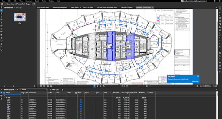222x119 pixels.
Task: Click the Status column checkbox icon
Action: click(76, 93)
